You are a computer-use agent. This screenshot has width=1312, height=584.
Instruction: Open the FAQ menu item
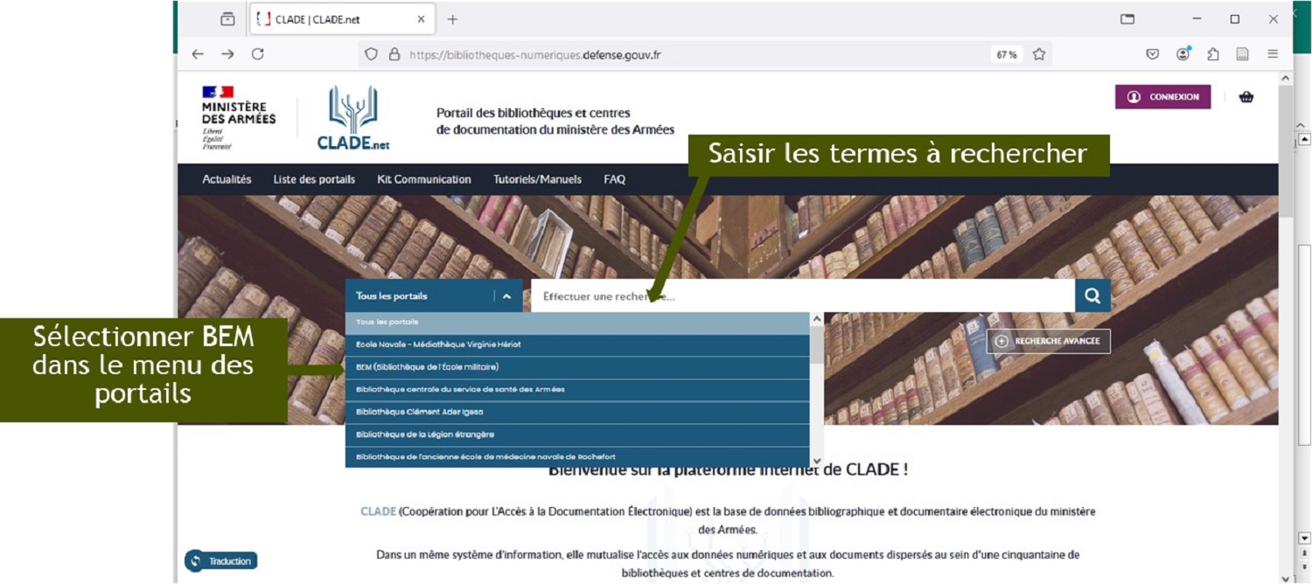point(615,179)
